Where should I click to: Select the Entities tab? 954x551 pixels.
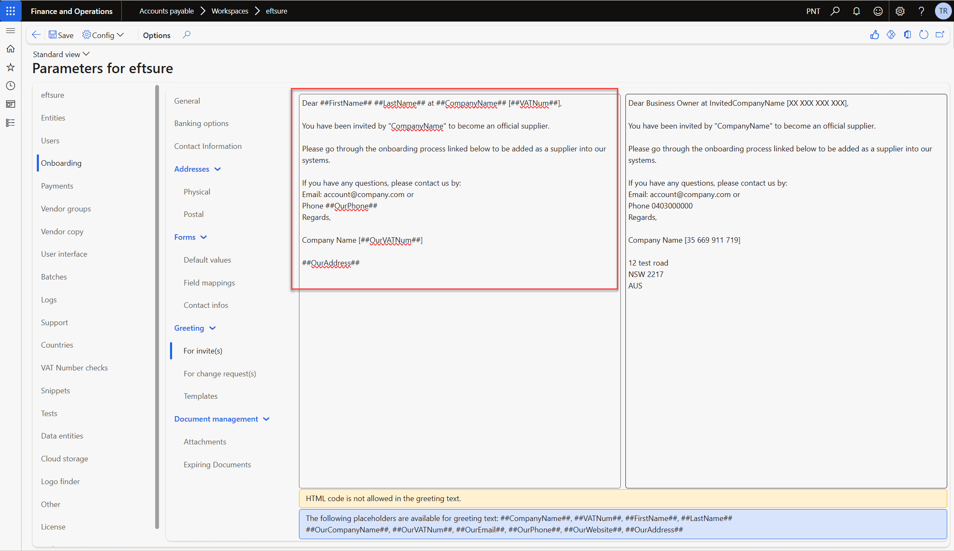pos(53,118)
